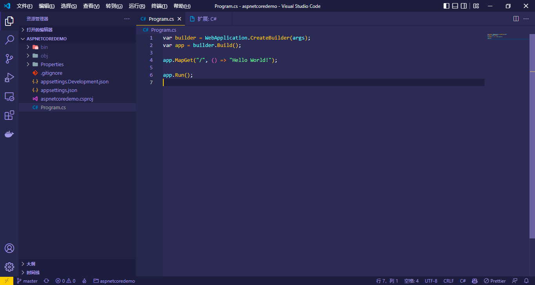Open the 转到(G) menu
The image size is (535, 285).
pyautogui.click(x=114, y=6)
